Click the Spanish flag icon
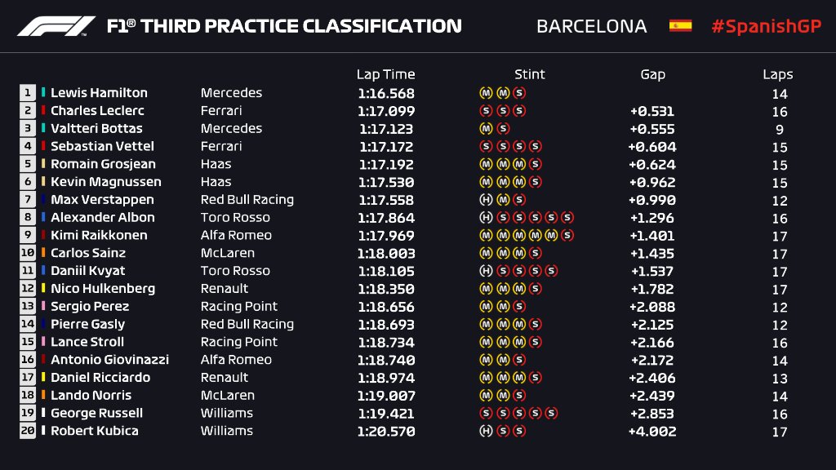Viewport: 836px width, 470px height. point(680,26)
